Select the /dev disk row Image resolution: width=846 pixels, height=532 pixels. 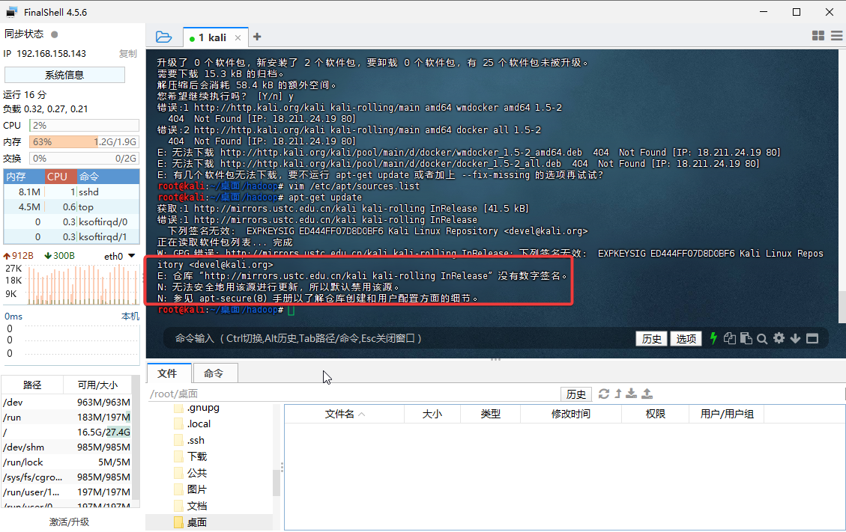tap(67, 402)
